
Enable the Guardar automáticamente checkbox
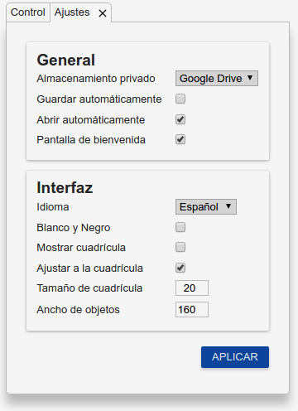click(x=180, y=99)
